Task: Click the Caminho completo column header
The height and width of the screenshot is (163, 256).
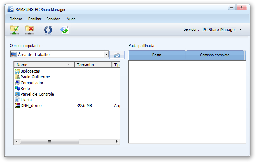Action: tap(215, 55)
